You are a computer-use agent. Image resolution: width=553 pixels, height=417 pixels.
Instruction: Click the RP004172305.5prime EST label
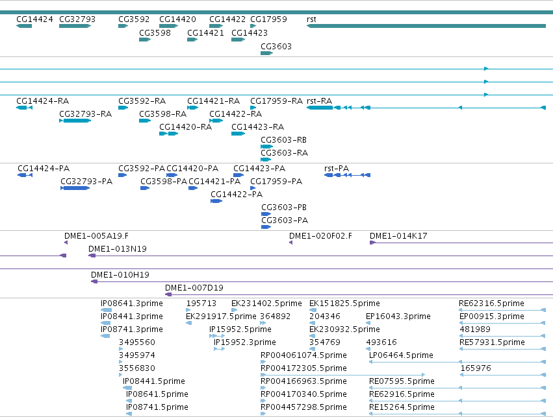303,368
